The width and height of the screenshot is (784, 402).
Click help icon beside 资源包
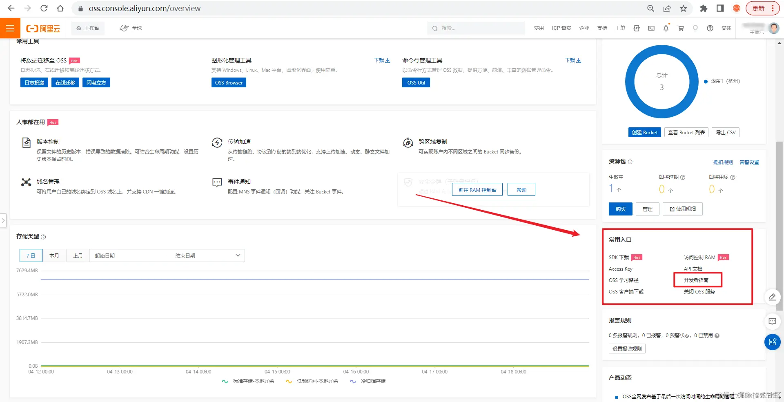[x=630, y=162]
